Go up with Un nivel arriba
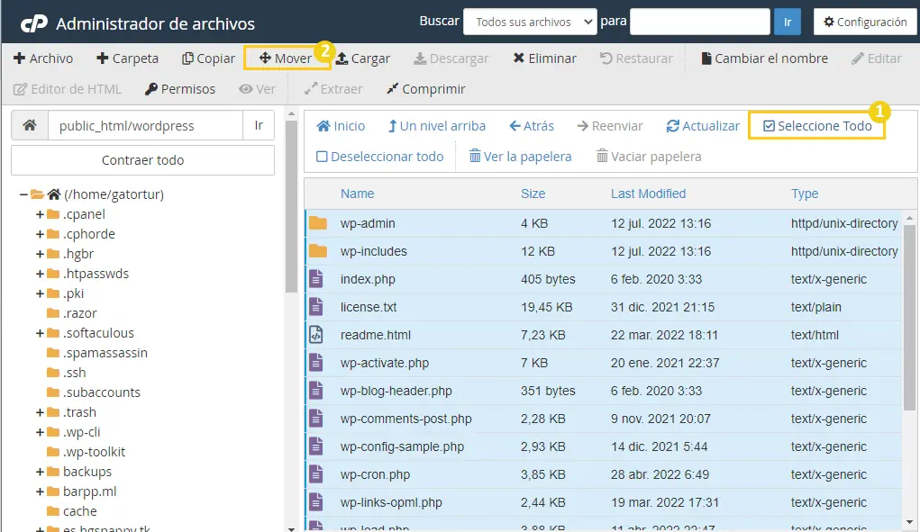The height and width of the screenshot is (532, 920). click(437, 126)
